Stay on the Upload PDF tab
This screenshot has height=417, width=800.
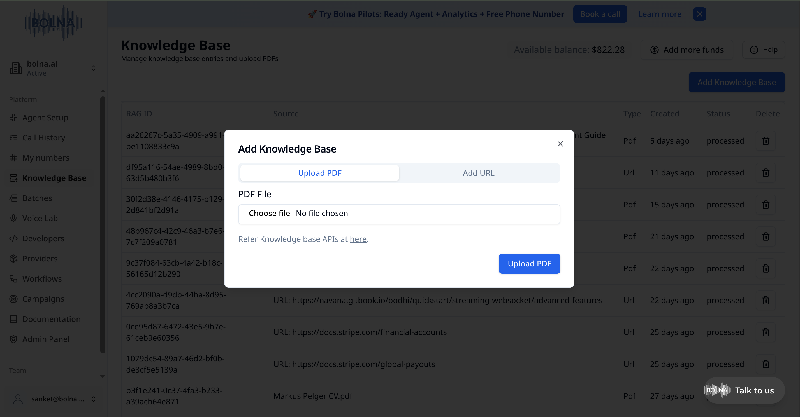(319, 173)
